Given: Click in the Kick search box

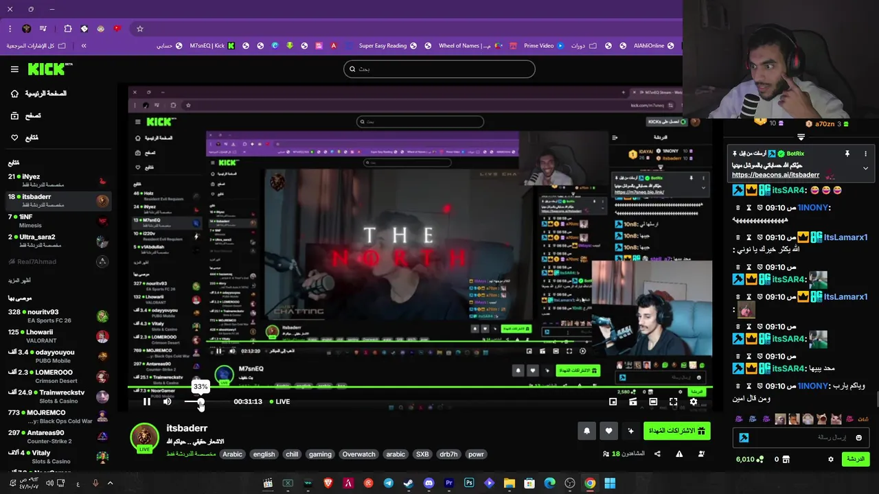Looking at the screenshot, I should pos(439,69).
